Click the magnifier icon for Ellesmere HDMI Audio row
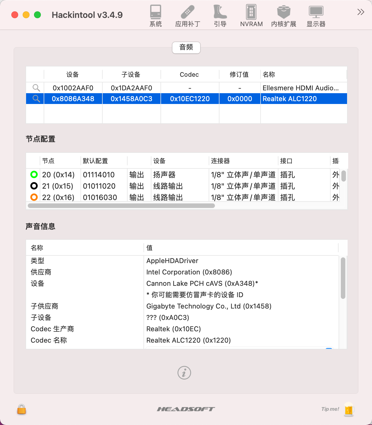This screenshot has height=425, width=372. click(x=36, y=88)
